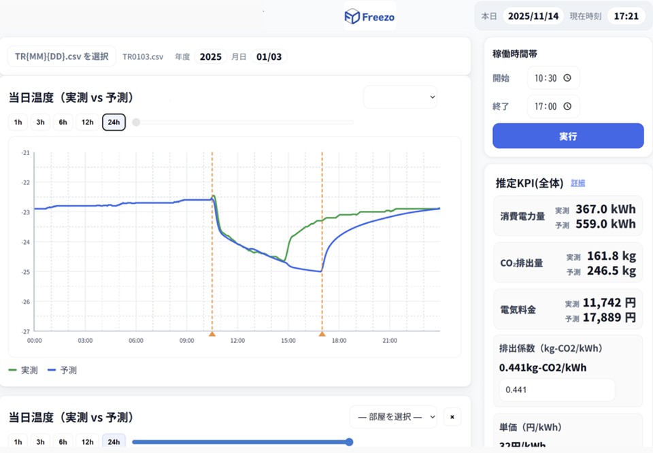Open the empty dropdown above top chart
Image resolution: width=653 pixels, height=453 pixels.
click(x=400, y=97)
